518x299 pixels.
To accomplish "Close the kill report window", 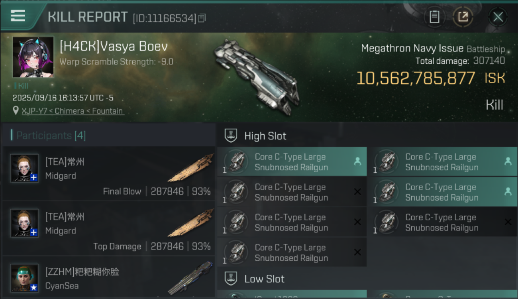I will click(x=498, y=17).
